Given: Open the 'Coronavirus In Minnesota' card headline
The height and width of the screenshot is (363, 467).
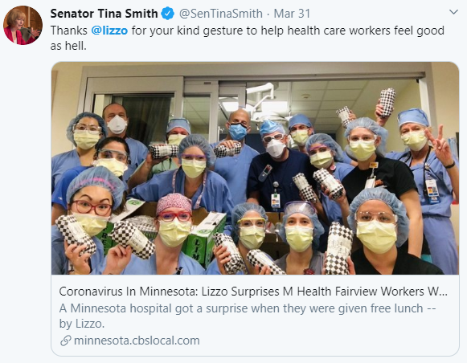Looking at the screenshot, I should [x=253, y=292].
